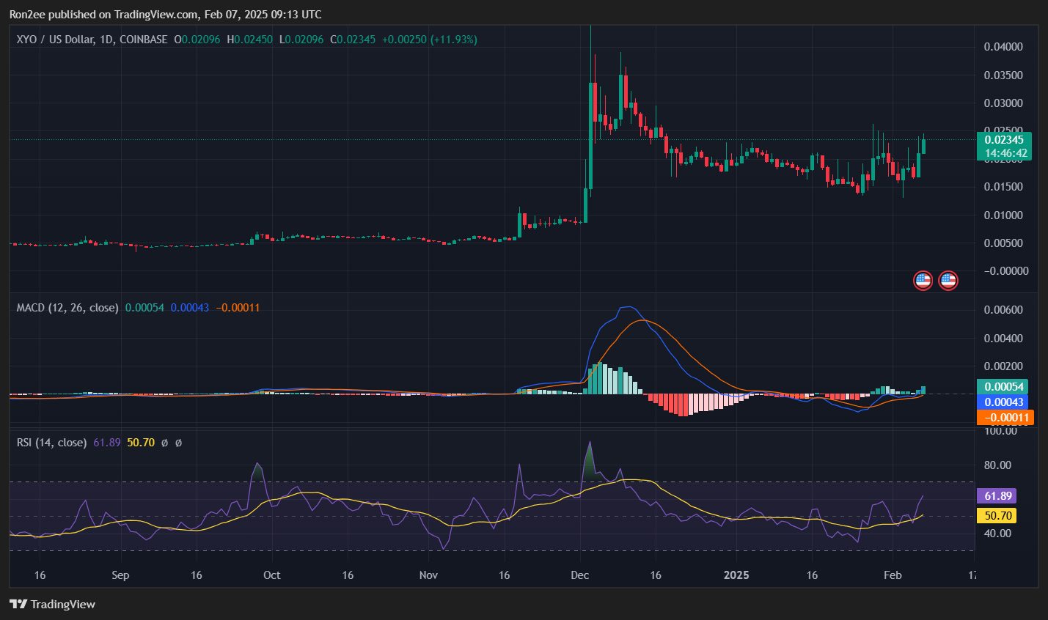Select the green 0.02345 price label tag
The height and width of the screenshot is (620, 1048).
[1003, 140]
